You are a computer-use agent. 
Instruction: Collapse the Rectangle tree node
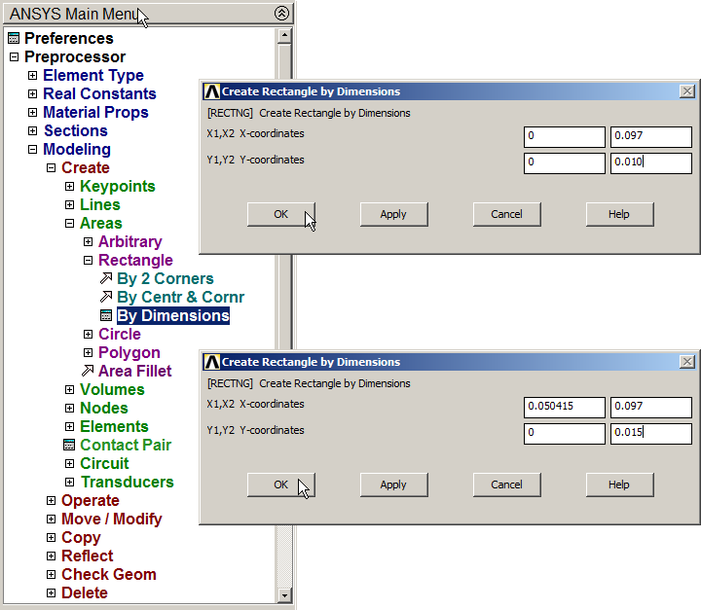[89, 261]
